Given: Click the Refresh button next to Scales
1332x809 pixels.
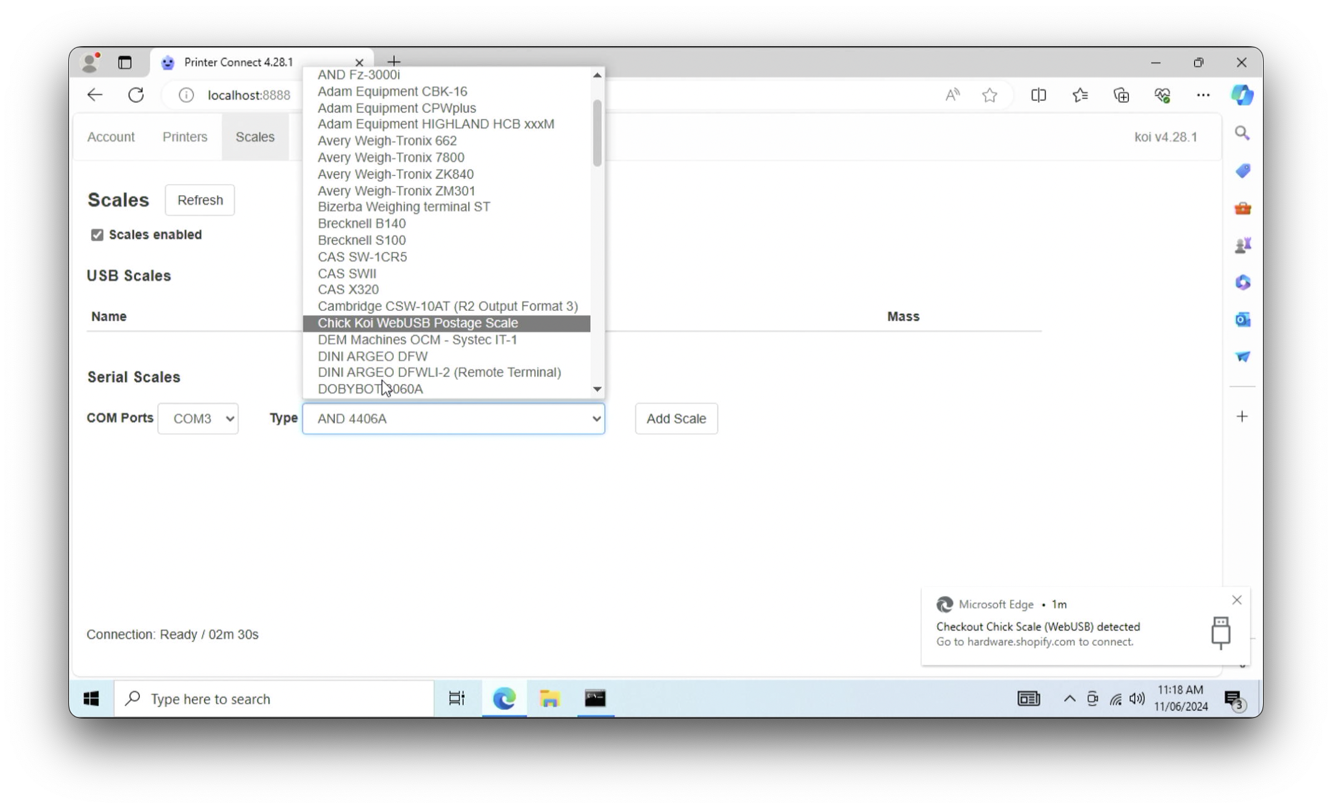Looking at the screenshot, I should [x=200, y=200].
